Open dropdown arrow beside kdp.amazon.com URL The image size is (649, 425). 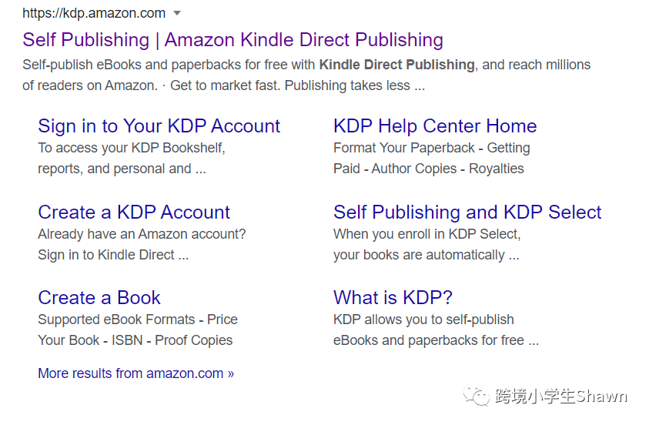(177, 13)
